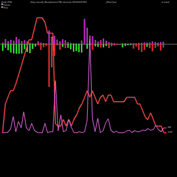Select the Volume legend label

click(x=7, y=5)
